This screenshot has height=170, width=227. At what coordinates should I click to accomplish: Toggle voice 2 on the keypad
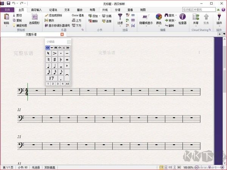coord(53,84)
